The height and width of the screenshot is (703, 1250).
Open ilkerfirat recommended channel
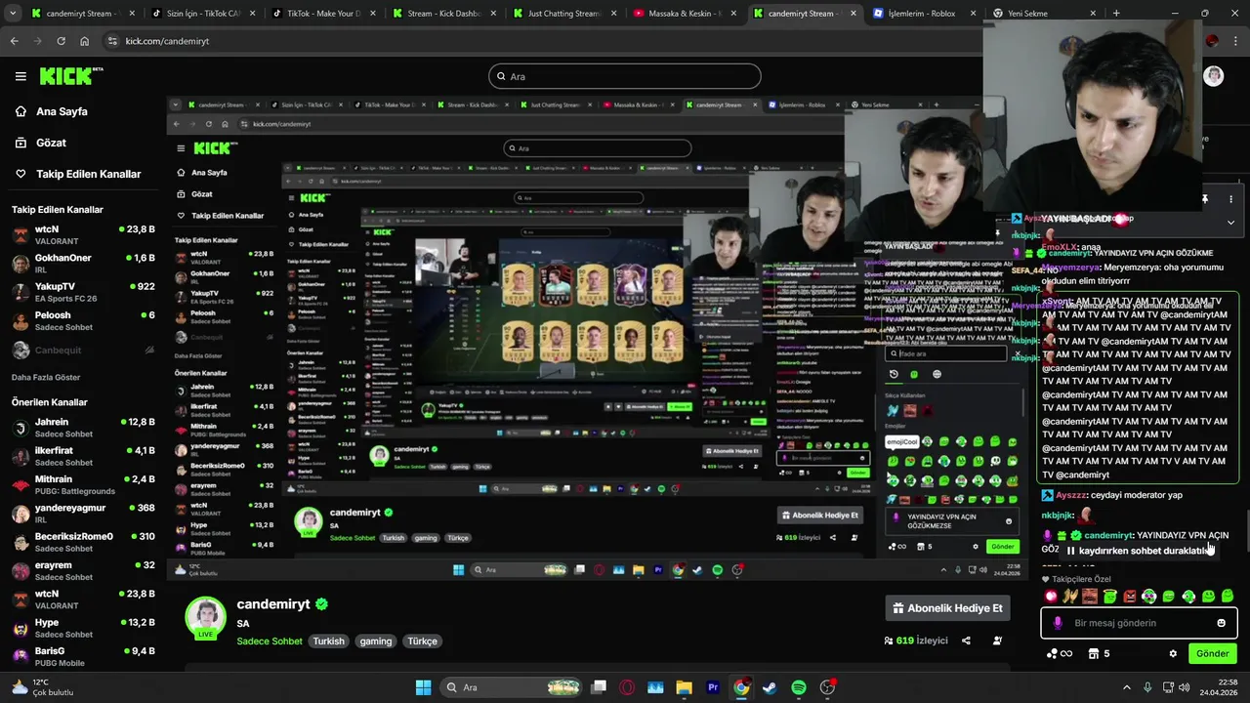coord(83,456)
